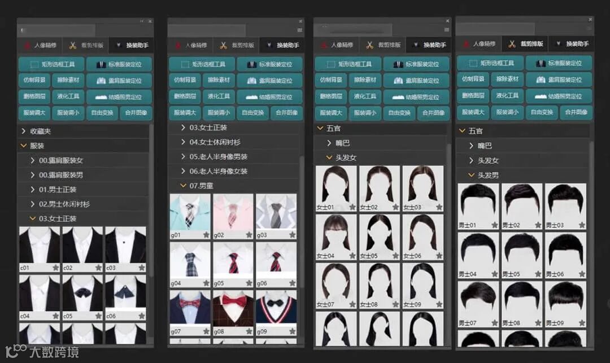Activate the 仿制背景 clone background tool
This screenshot has height=363, width=610.
point(35,80)
